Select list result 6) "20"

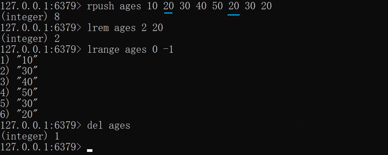pos(19,114)
